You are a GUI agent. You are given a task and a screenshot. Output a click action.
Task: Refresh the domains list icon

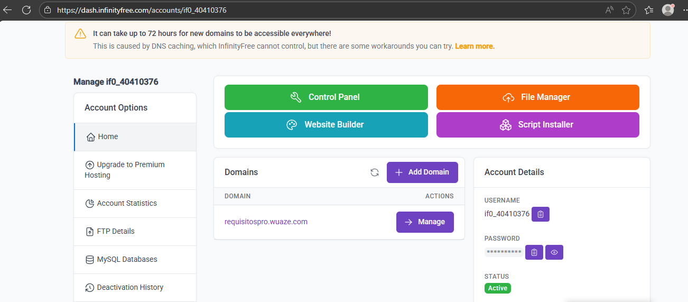(375, 172)
